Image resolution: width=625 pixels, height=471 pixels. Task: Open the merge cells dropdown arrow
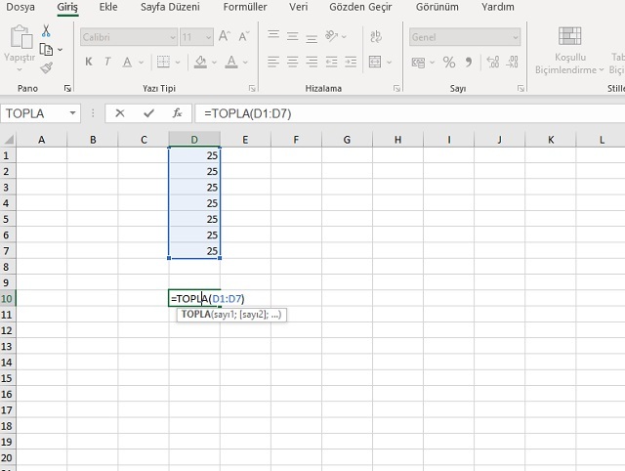389,63
